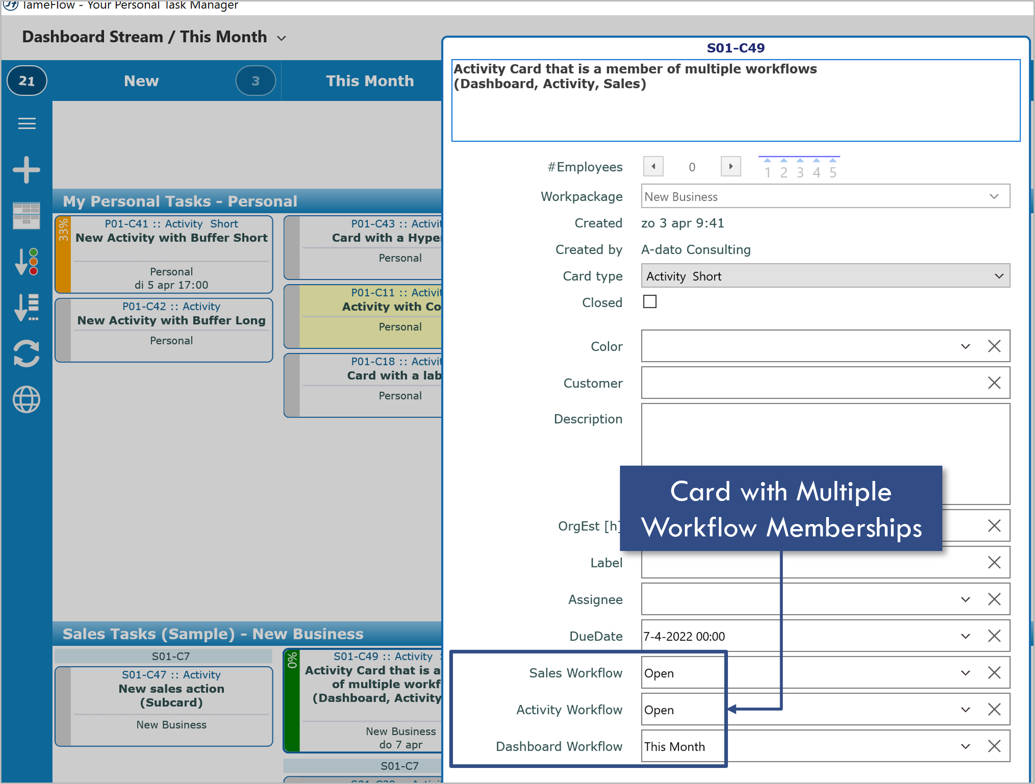
Task: Open card P01-C43 Card with a Hyperlink
Action: pyautogui.click(x=363, y=248)
